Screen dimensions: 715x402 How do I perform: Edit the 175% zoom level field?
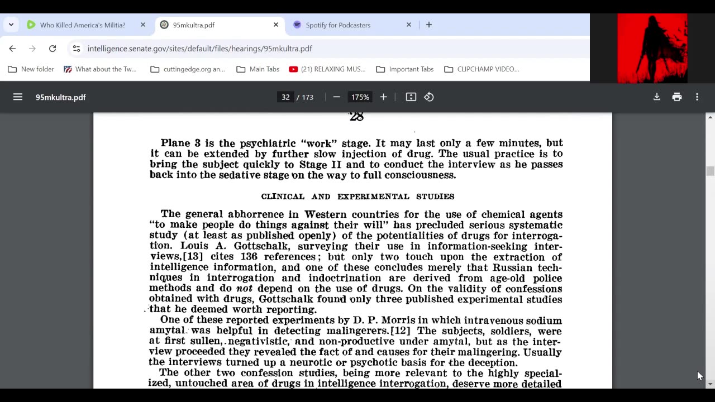point(360,97)
